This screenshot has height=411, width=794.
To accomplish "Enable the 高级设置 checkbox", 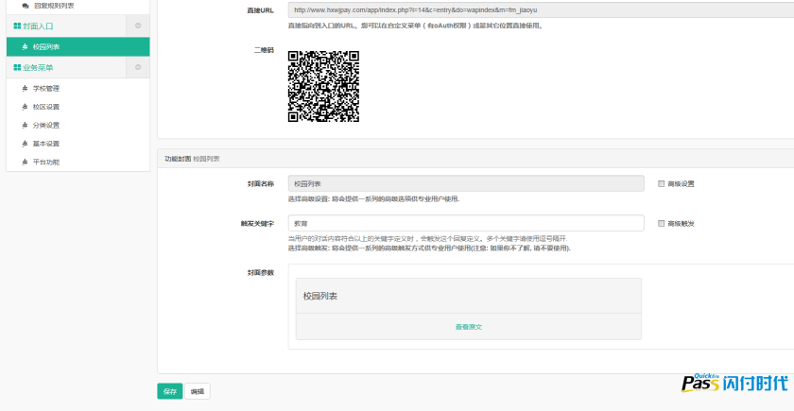I will click(x=661, y=183).
